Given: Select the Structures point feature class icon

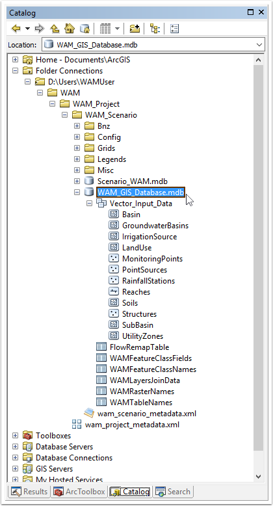Looking at the screenshot, I should 114,313.
